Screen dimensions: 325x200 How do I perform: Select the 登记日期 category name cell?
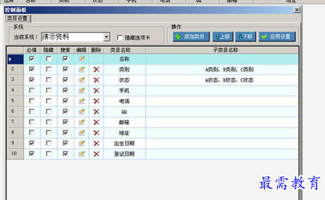tap(125, 154)
